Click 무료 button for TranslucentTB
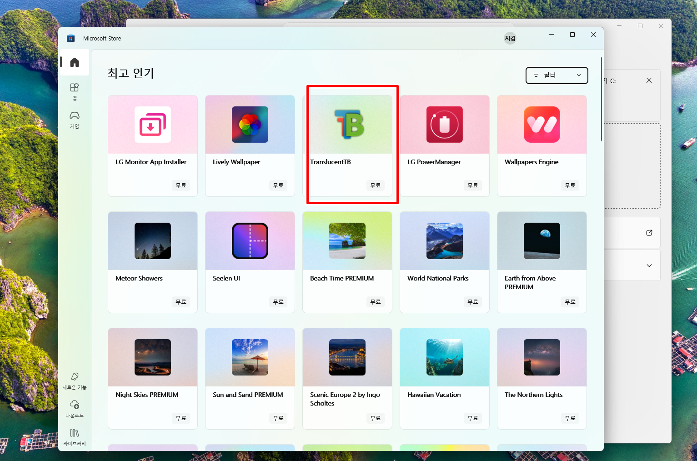The height and width of the screenshot is (461, 697). click(376, 185)
